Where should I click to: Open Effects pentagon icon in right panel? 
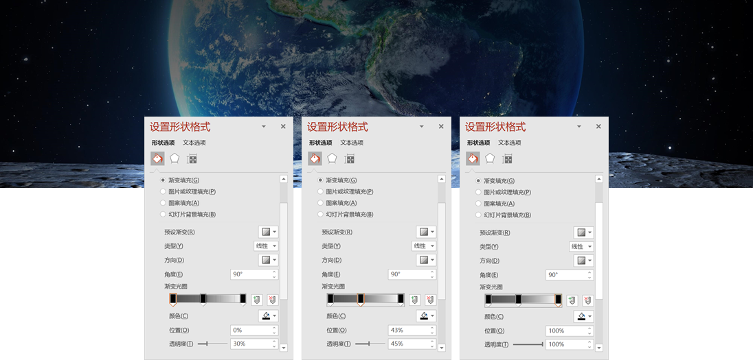point(490,158)
